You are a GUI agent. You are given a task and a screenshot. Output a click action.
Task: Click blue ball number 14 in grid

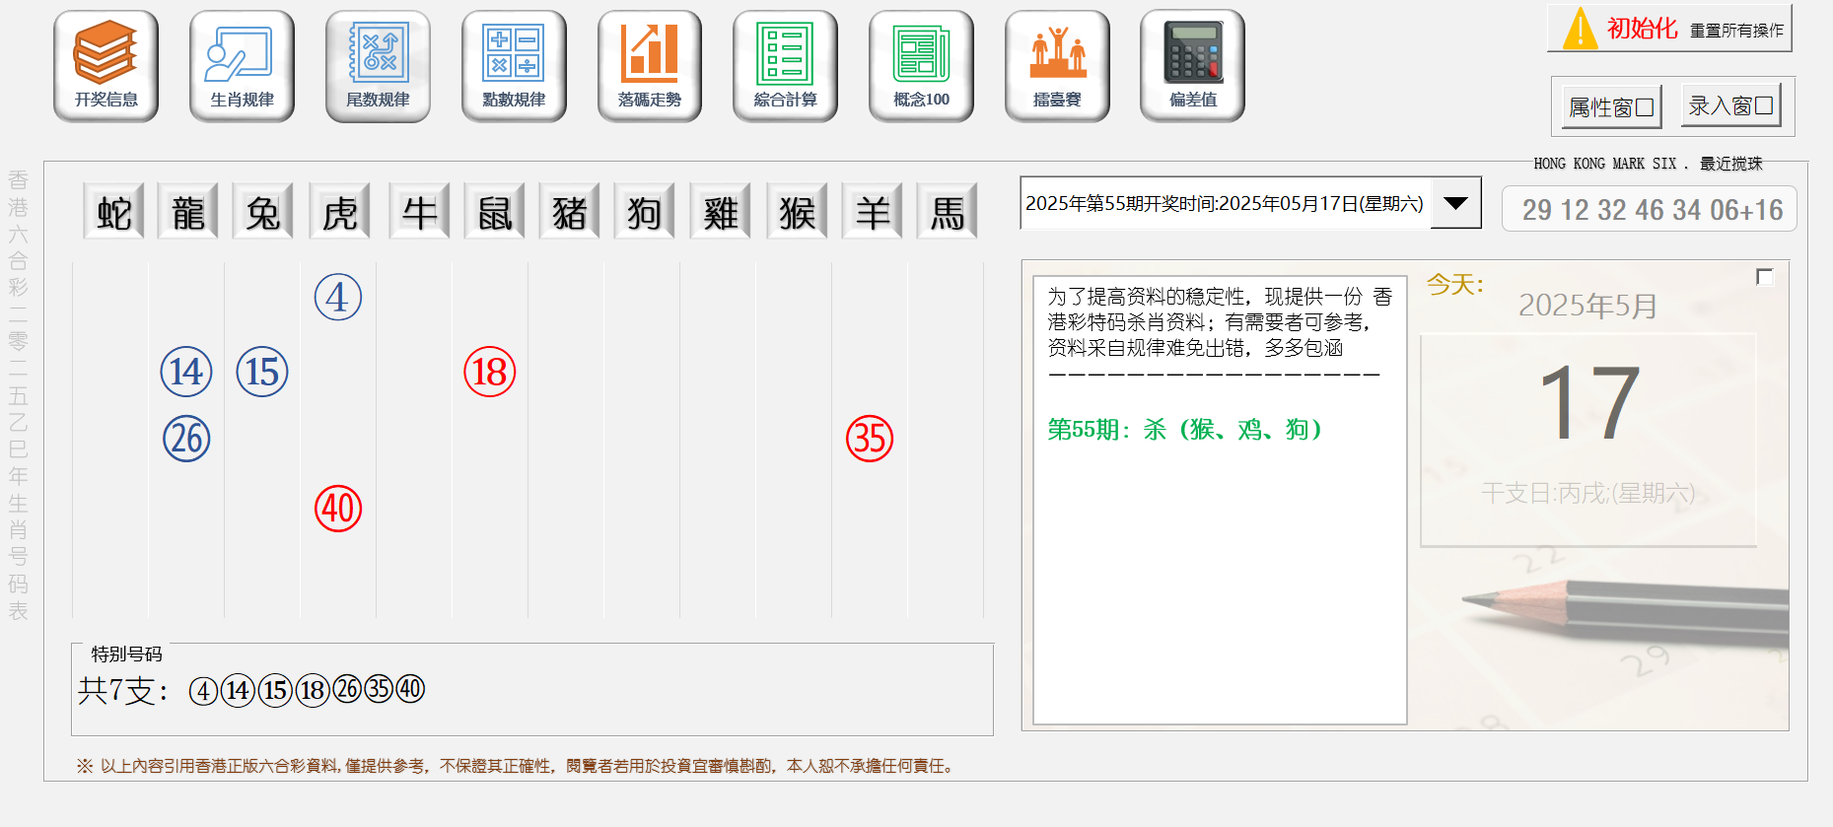(x=186, y=372)
